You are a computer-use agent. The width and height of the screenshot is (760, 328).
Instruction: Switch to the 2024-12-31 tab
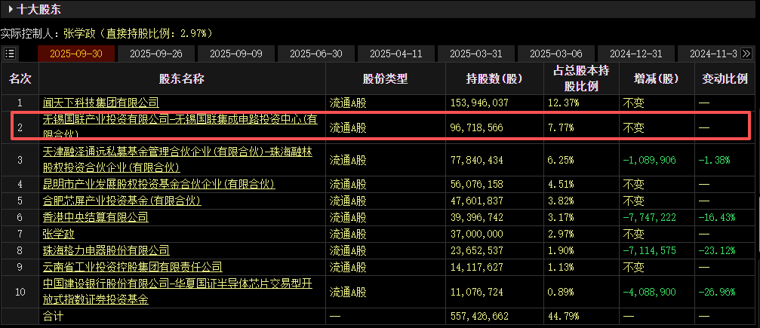click(636, 54)
